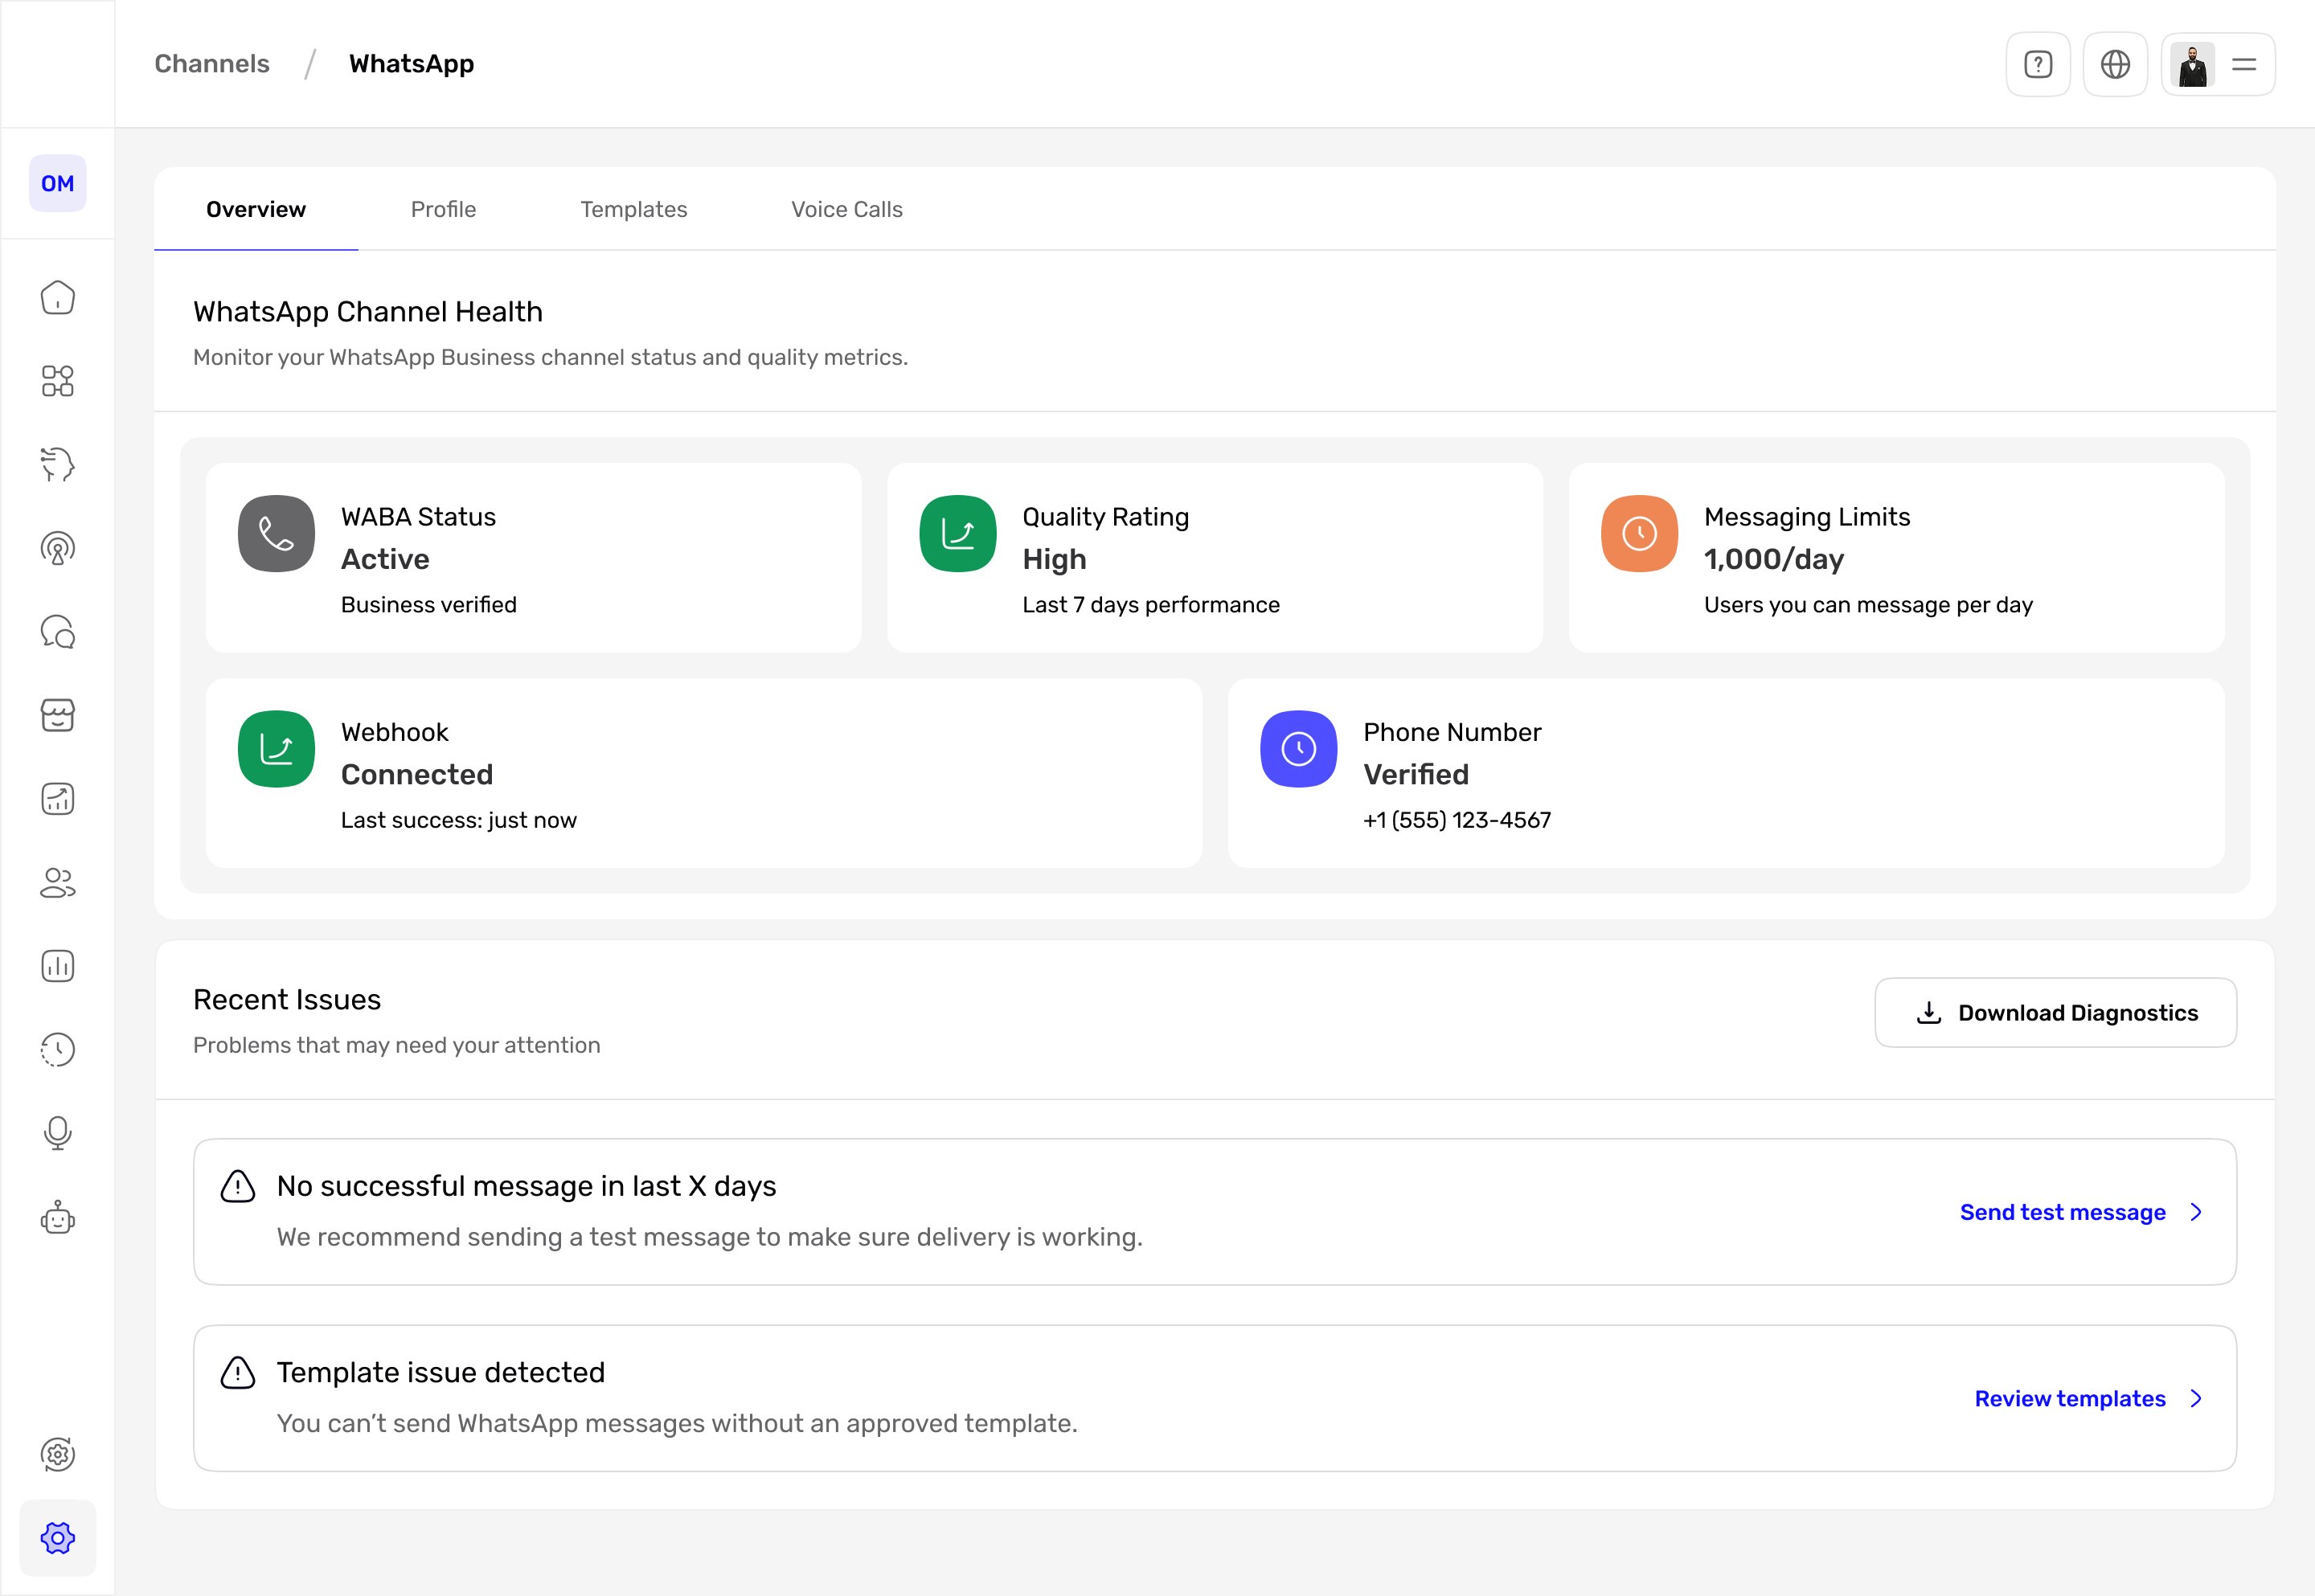Click the OM workspace badge
This screenshot has width=2315, height=1596.
[57, 183]
